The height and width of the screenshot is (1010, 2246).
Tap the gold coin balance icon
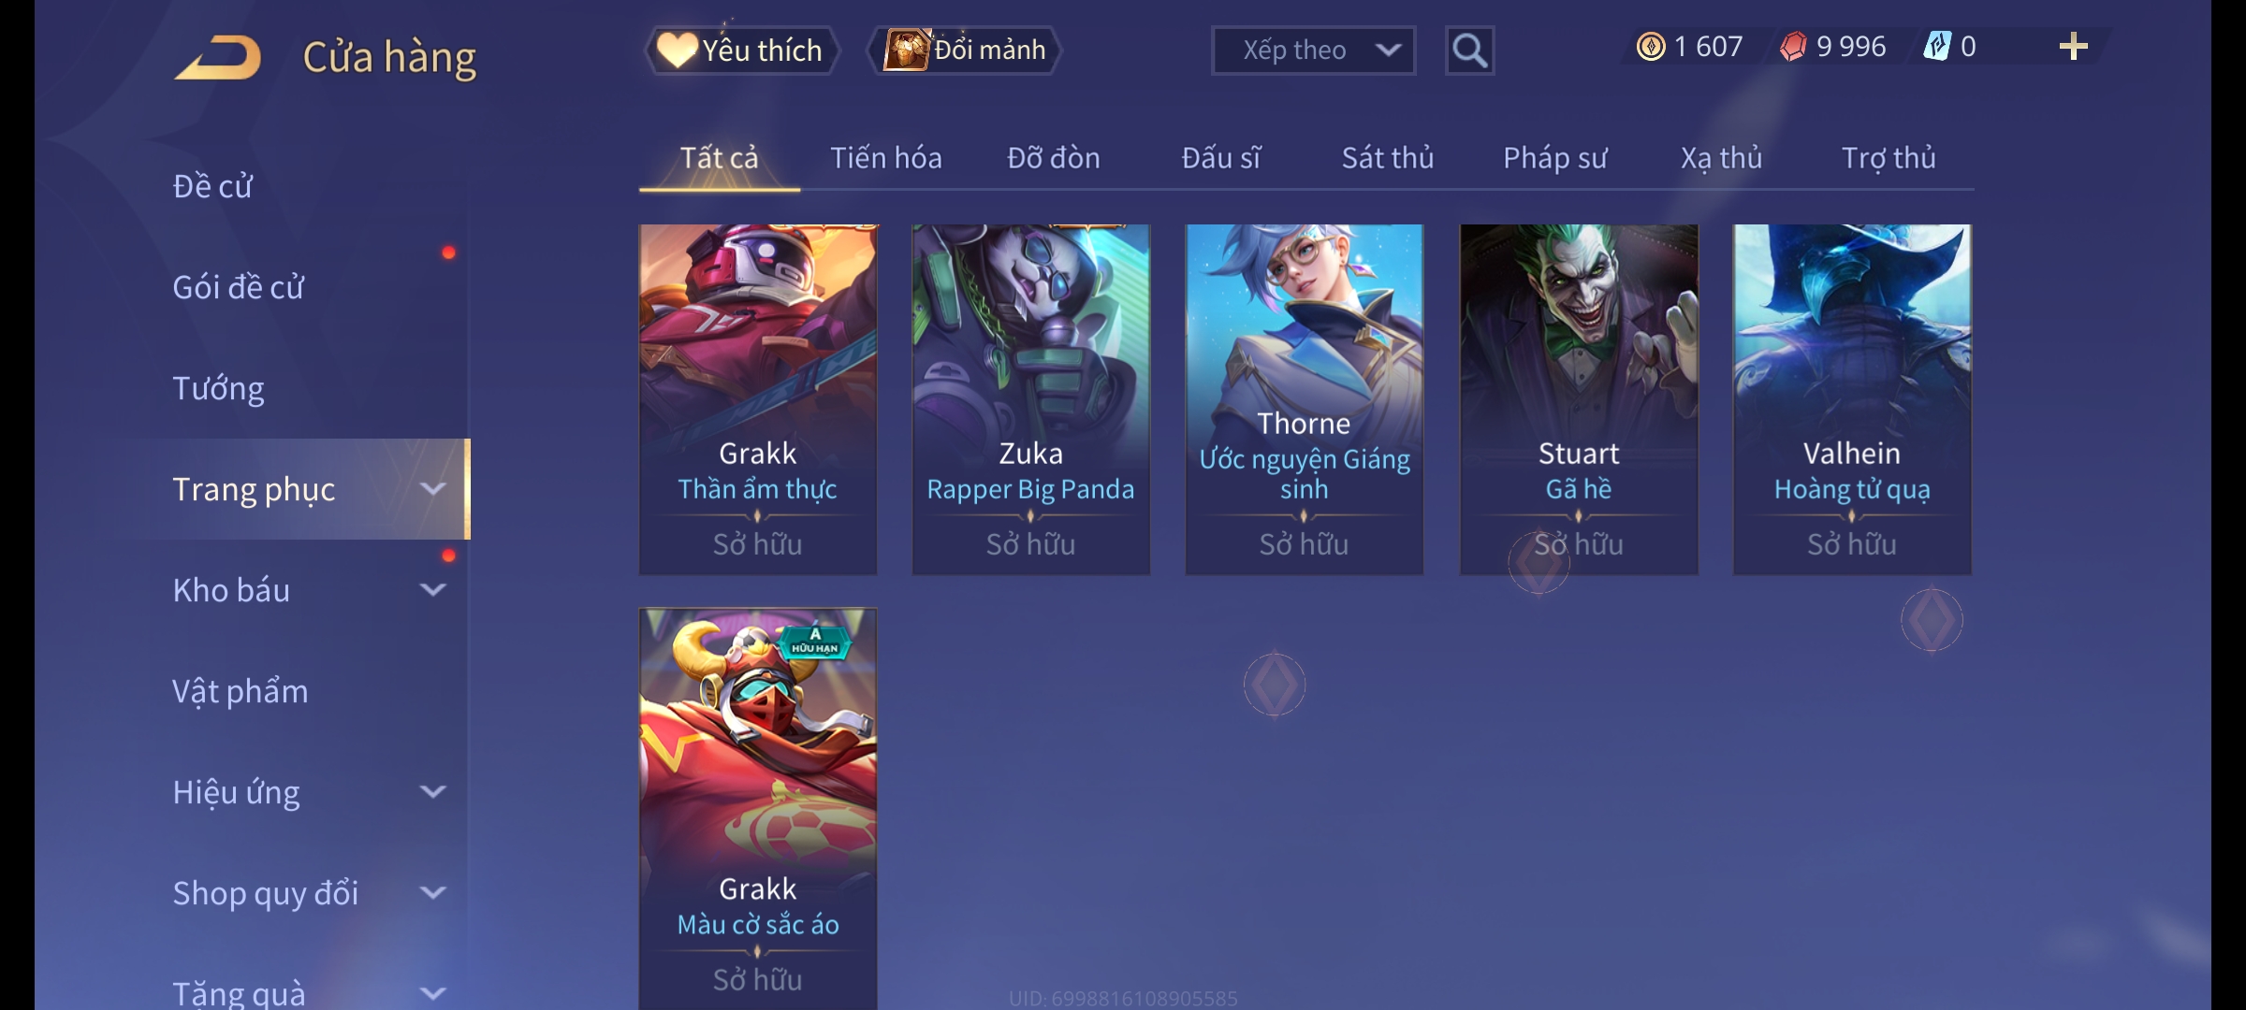[1651, 47]
